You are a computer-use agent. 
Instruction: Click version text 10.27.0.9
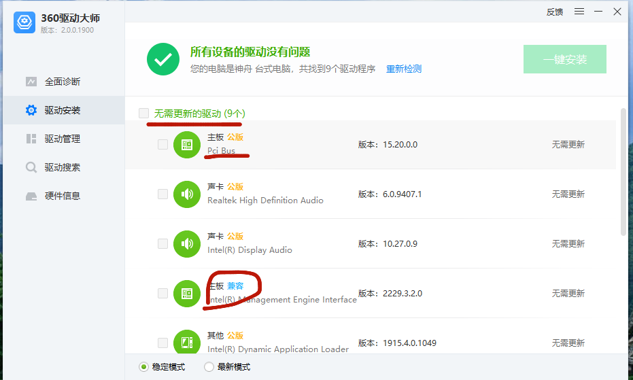(400, 244)
